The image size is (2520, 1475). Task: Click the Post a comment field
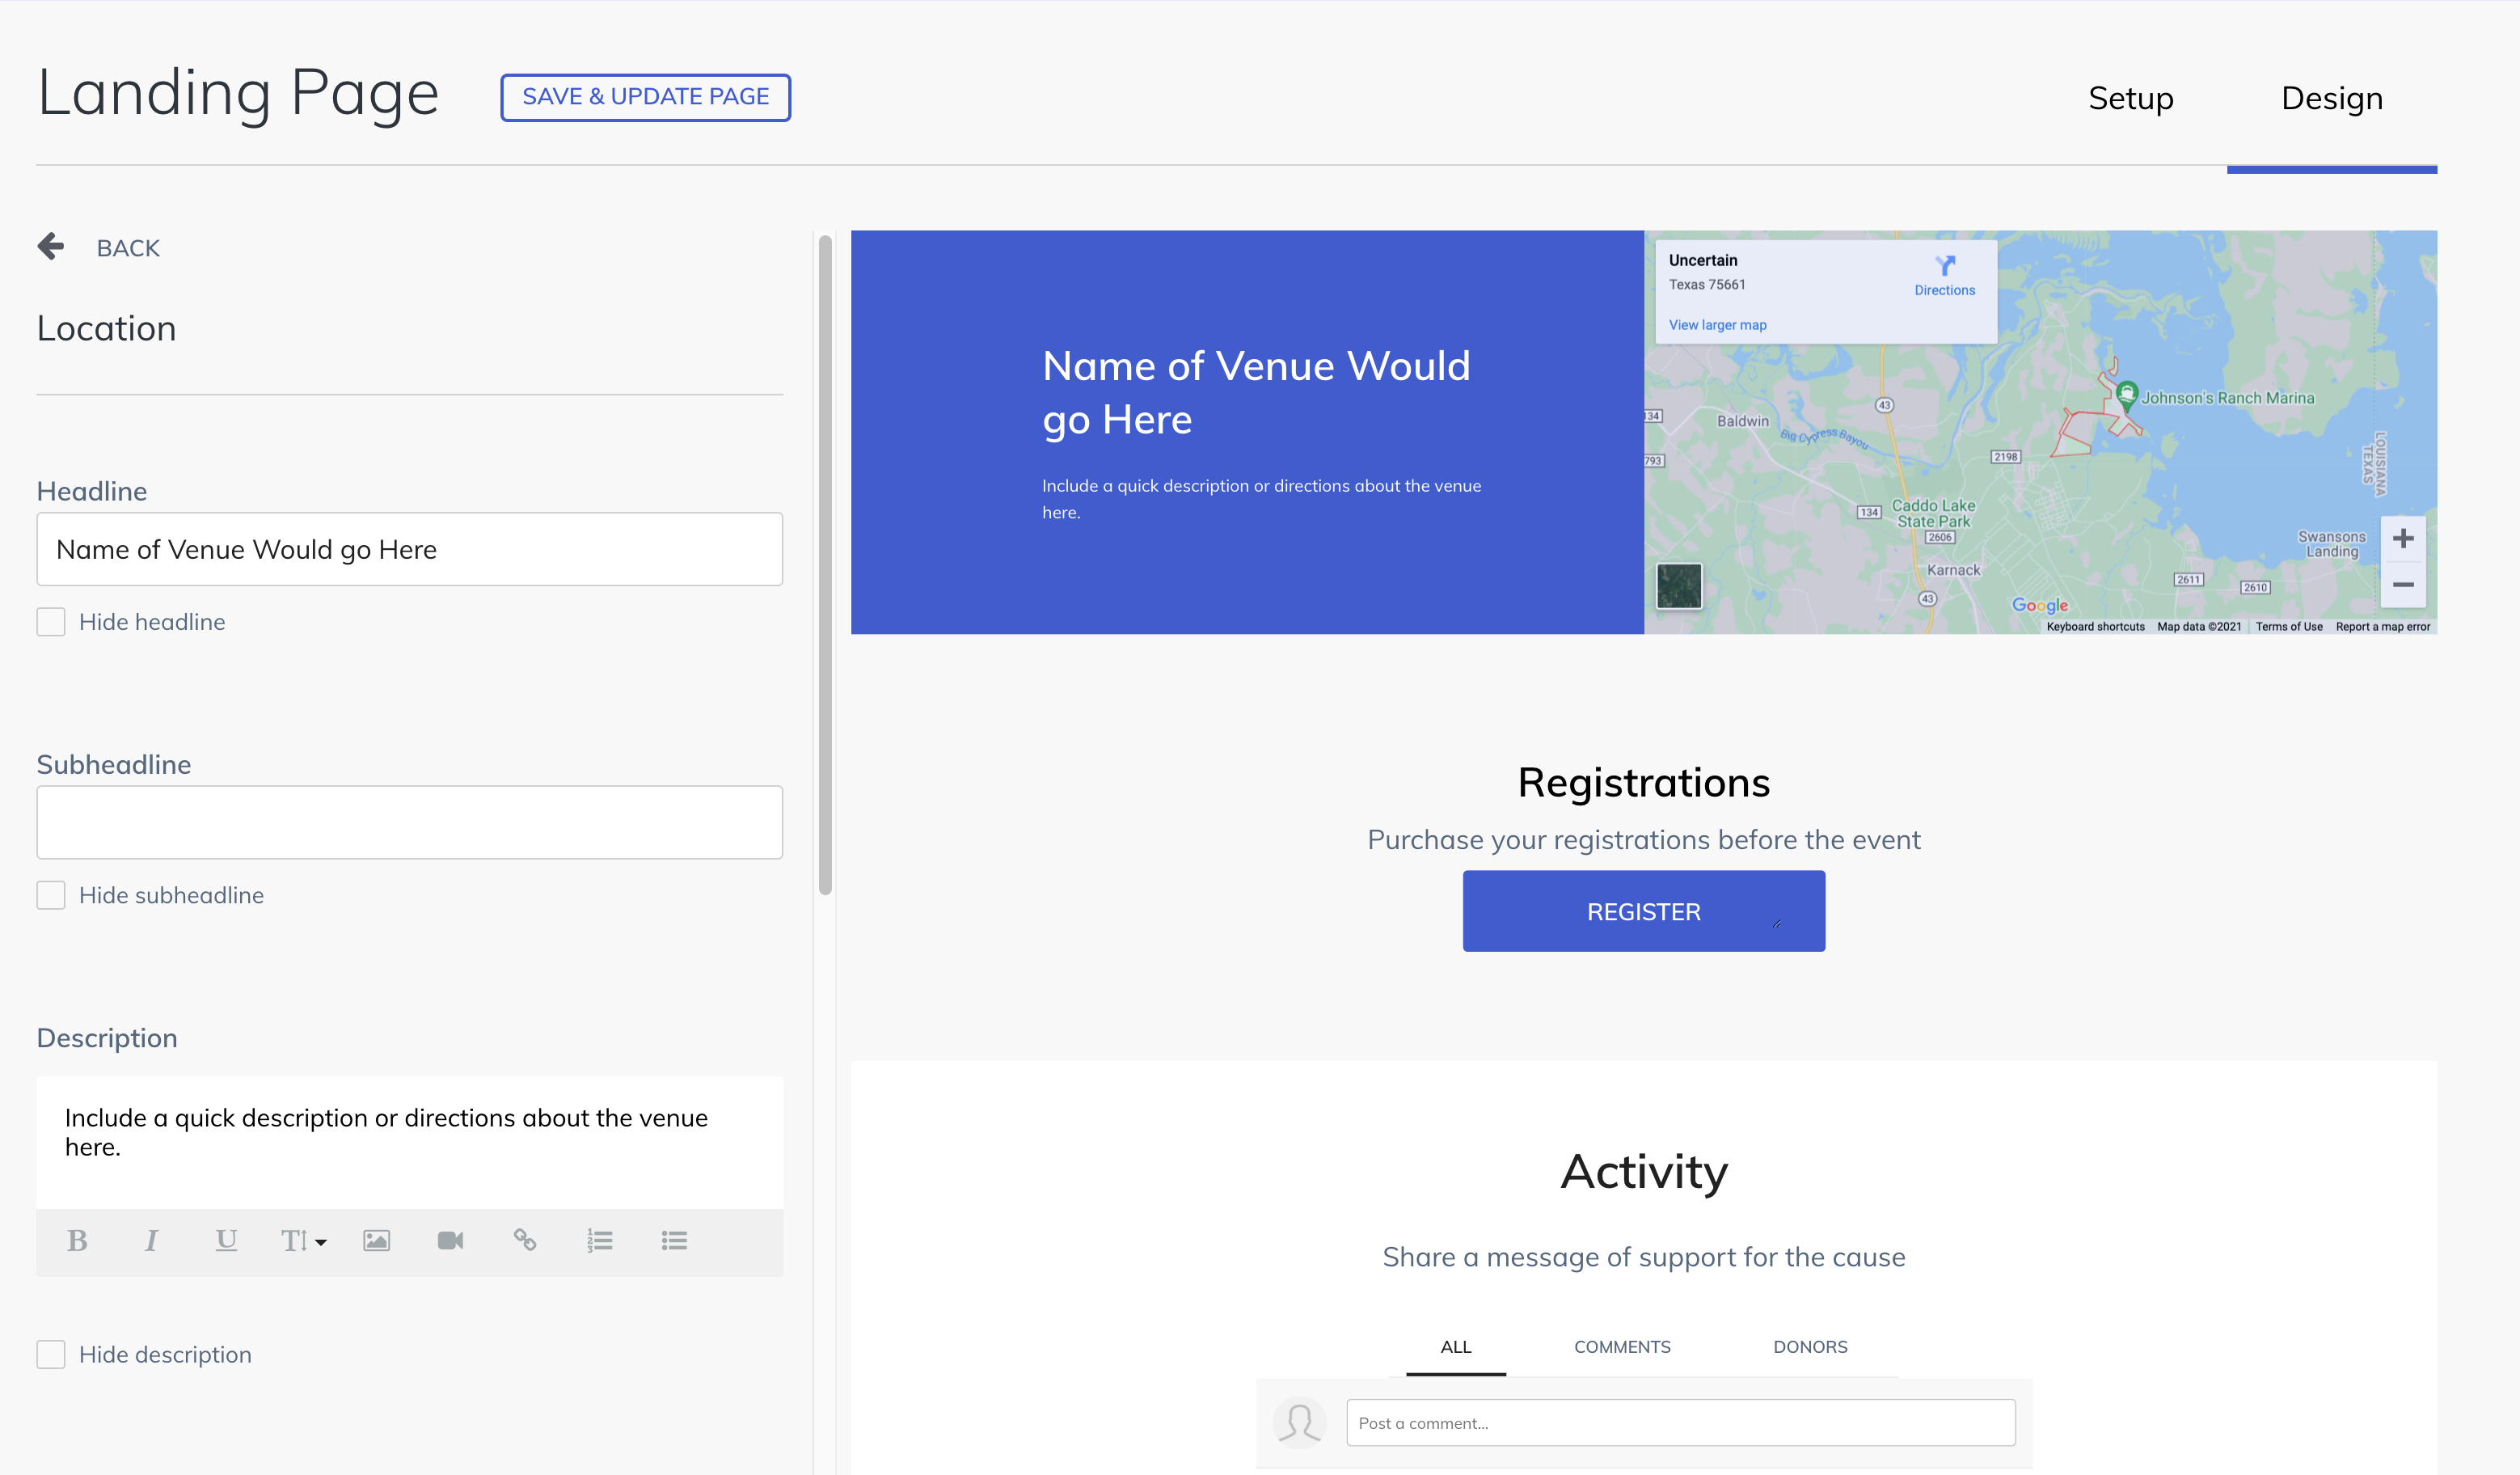(x=1680, y=1423)
